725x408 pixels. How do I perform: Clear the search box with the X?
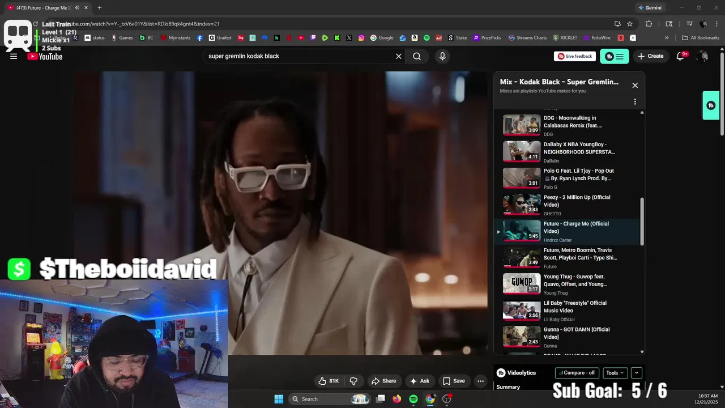point(399,56)
